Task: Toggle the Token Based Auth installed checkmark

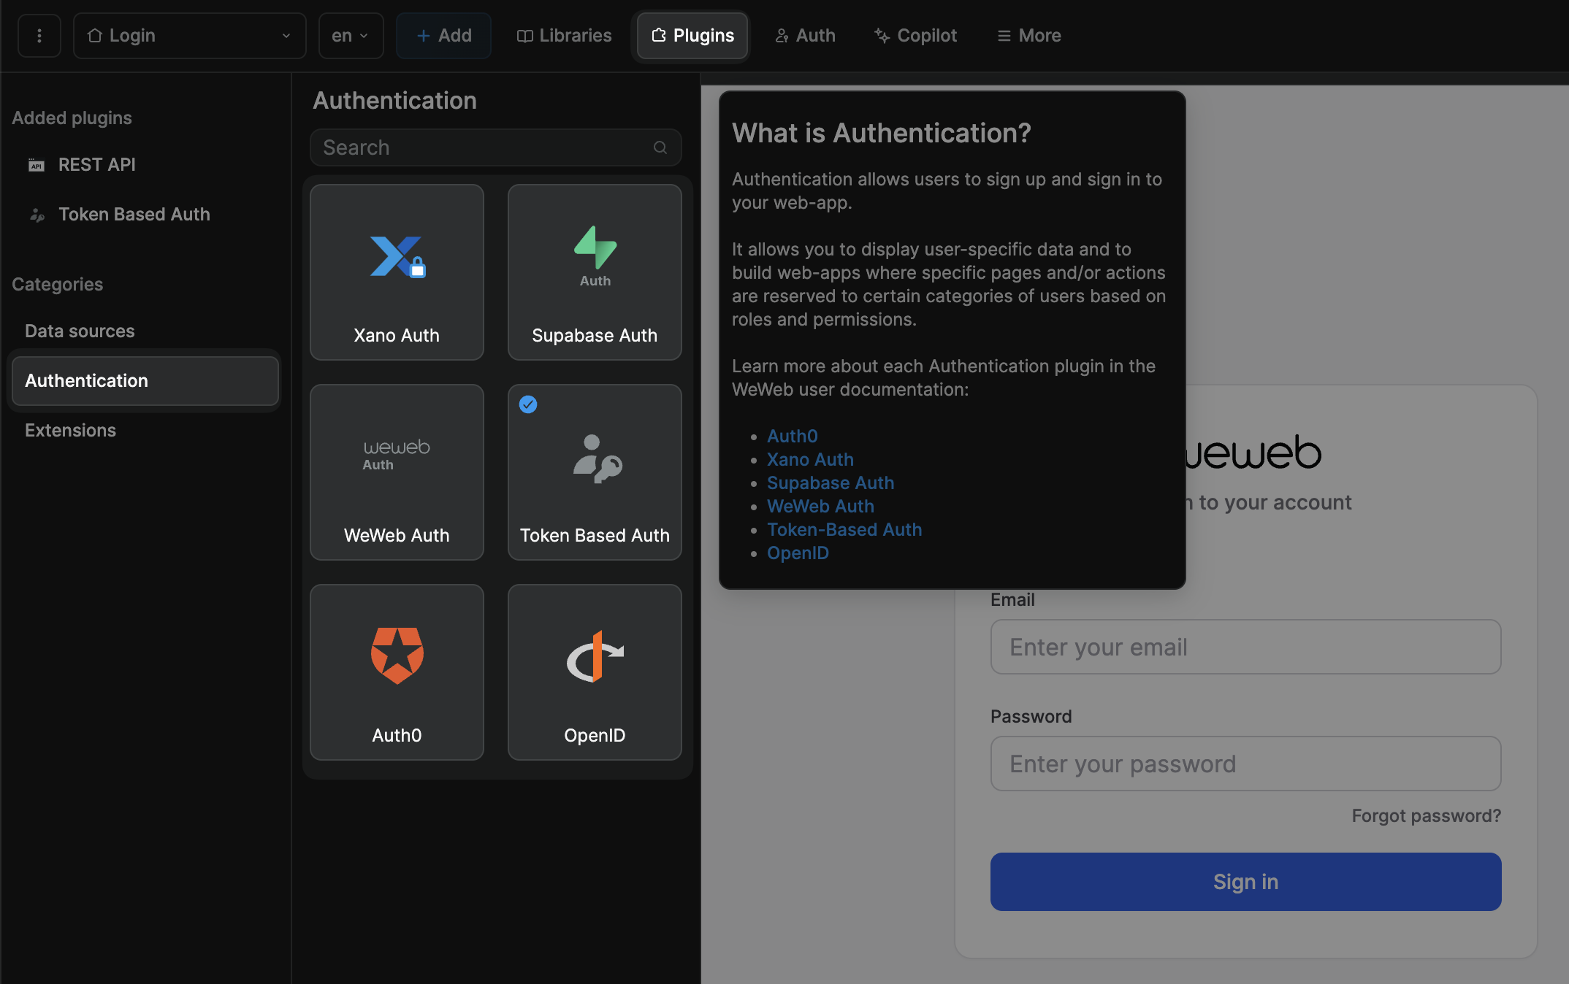Action: 528,404
